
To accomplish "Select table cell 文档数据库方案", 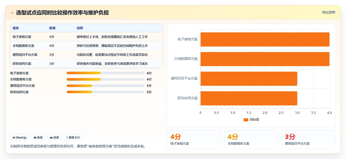I will 23,46.
